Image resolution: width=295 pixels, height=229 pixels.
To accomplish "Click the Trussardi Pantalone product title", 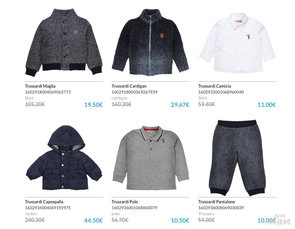I will 217,202.
